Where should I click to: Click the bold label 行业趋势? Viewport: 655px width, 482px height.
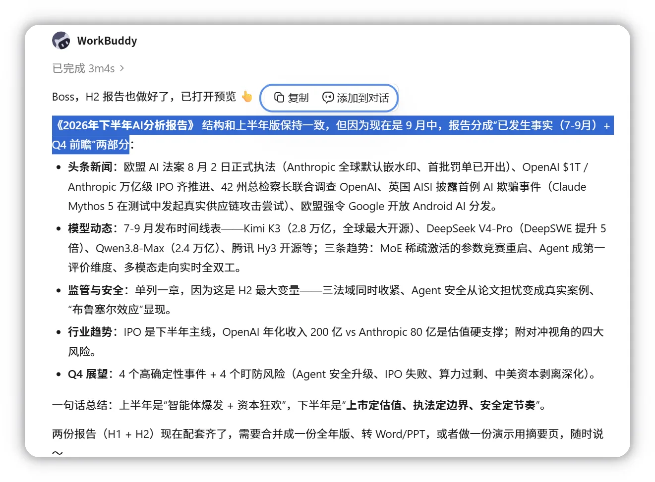tap(90, 332)
